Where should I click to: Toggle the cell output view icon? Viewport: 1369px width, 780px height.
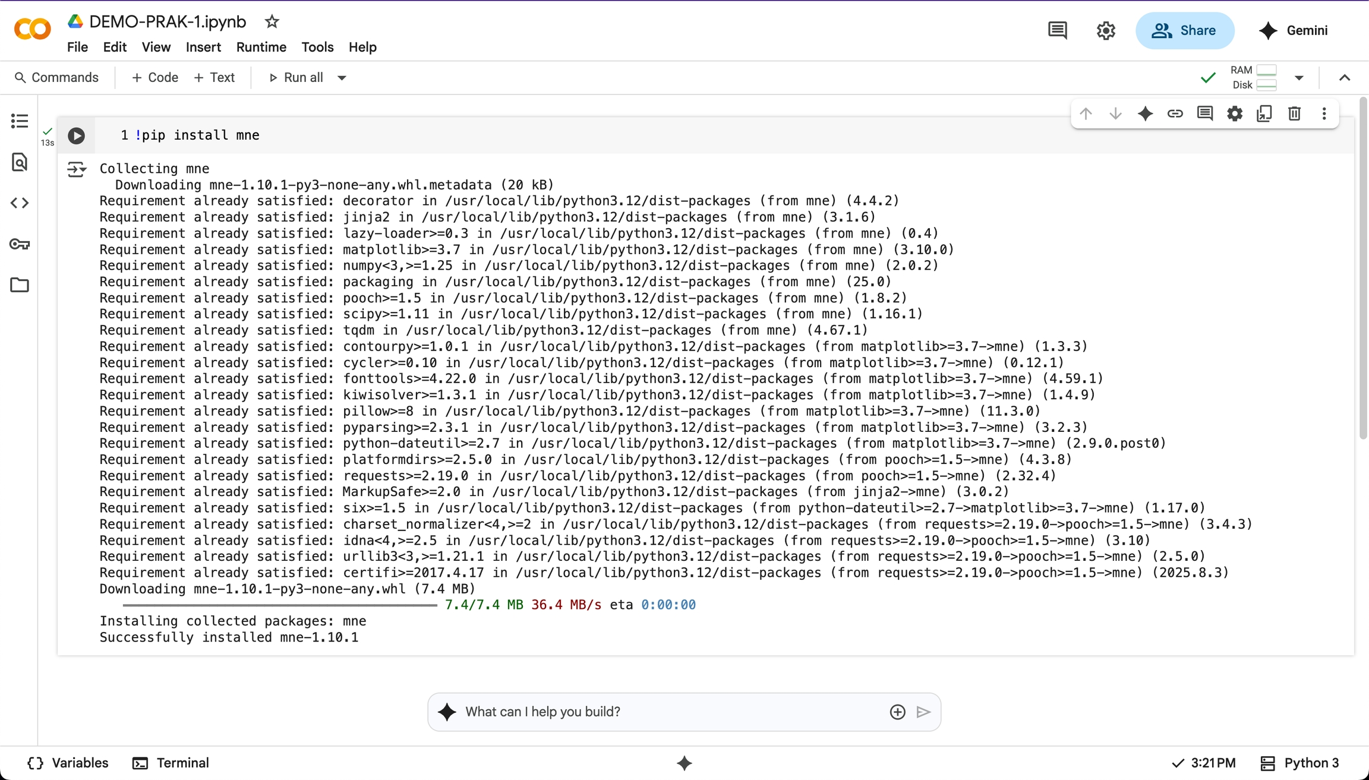click(77, 170)
